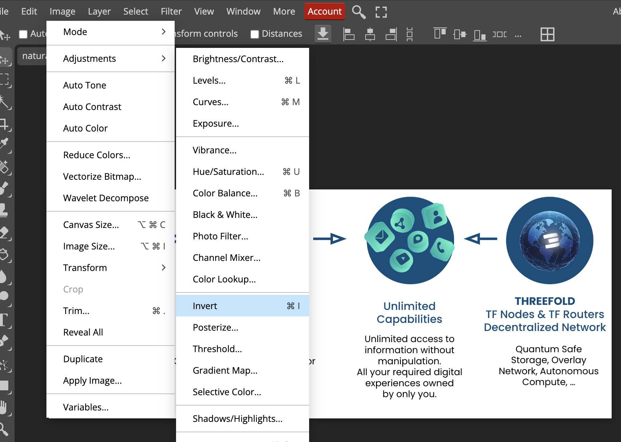Toggle the Auto-Select checkbox
The width and height of the screenshot is (621, 442).
[x=23, y=34]
